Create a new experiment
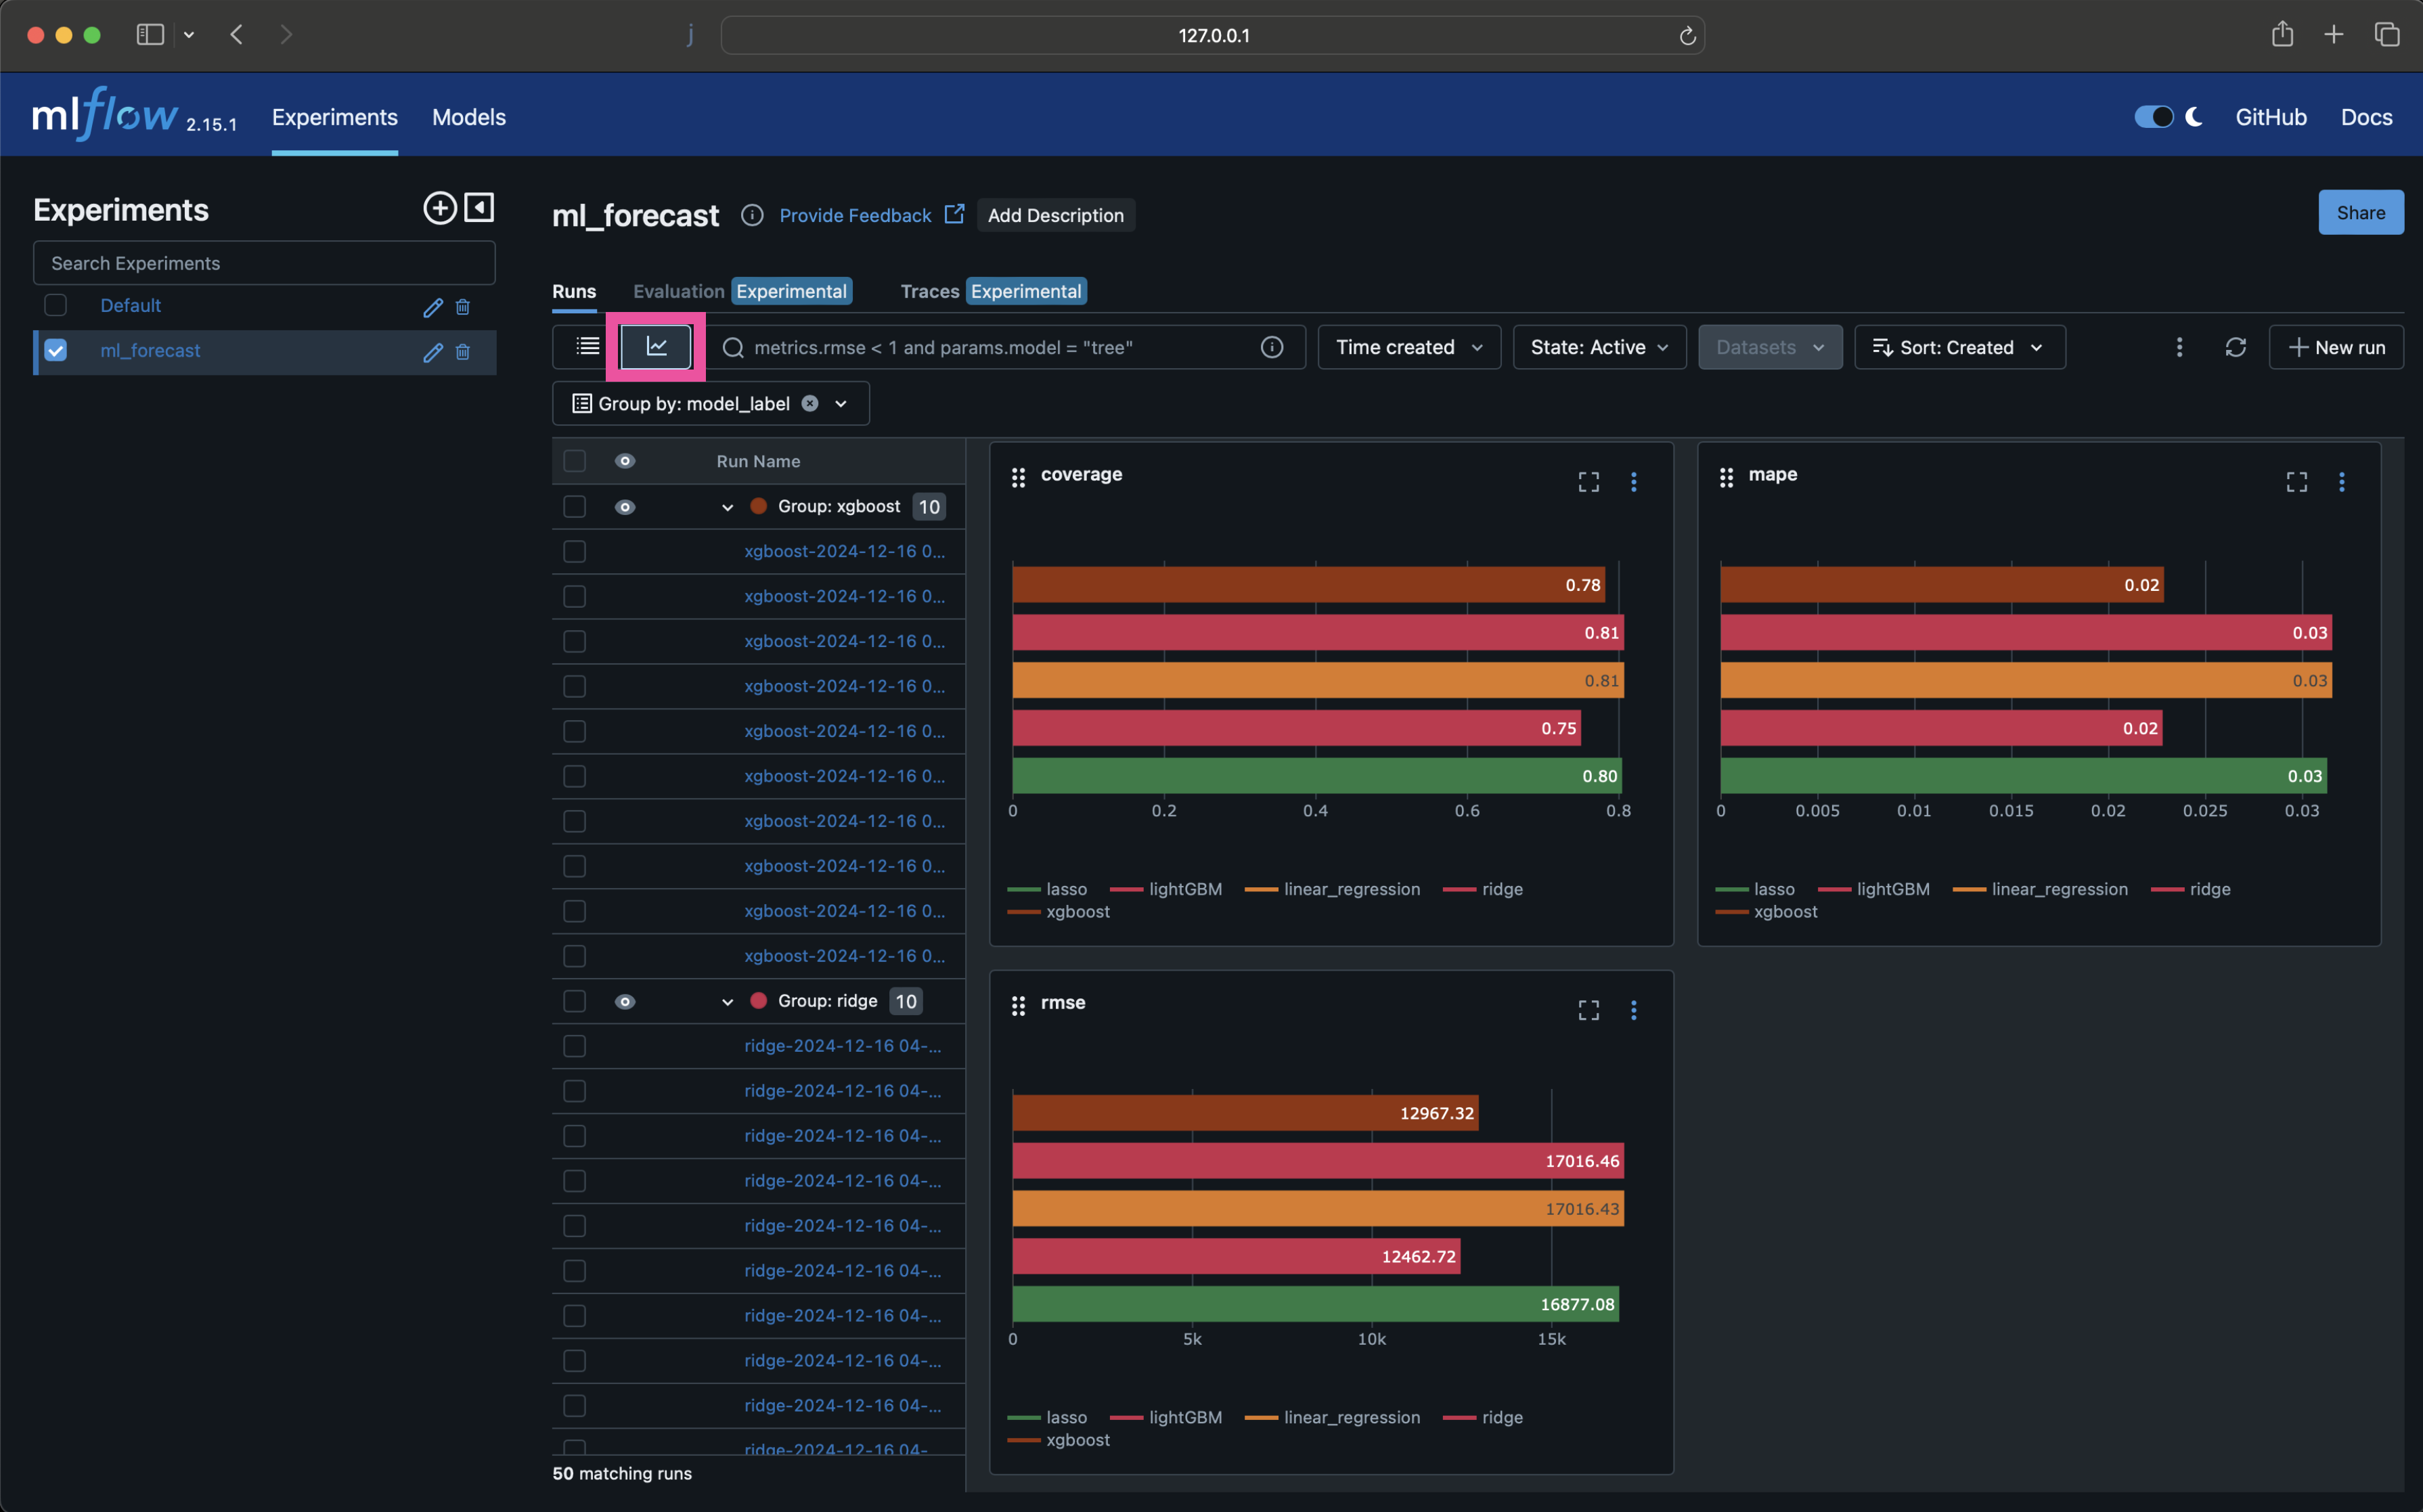The height and width of the screenshot is (1512, 2423). coord(440,208)
